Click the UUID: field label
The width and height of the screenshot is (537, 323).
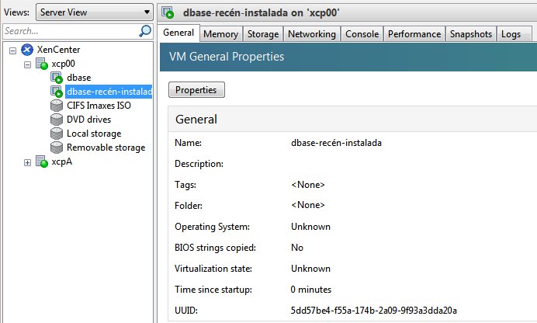point(186,311)
